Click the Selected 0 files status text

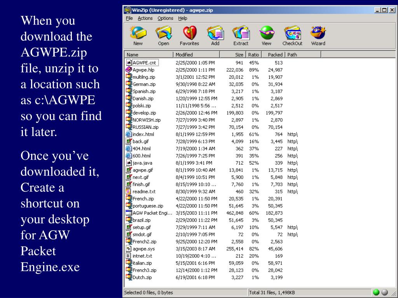coord(148,293)
